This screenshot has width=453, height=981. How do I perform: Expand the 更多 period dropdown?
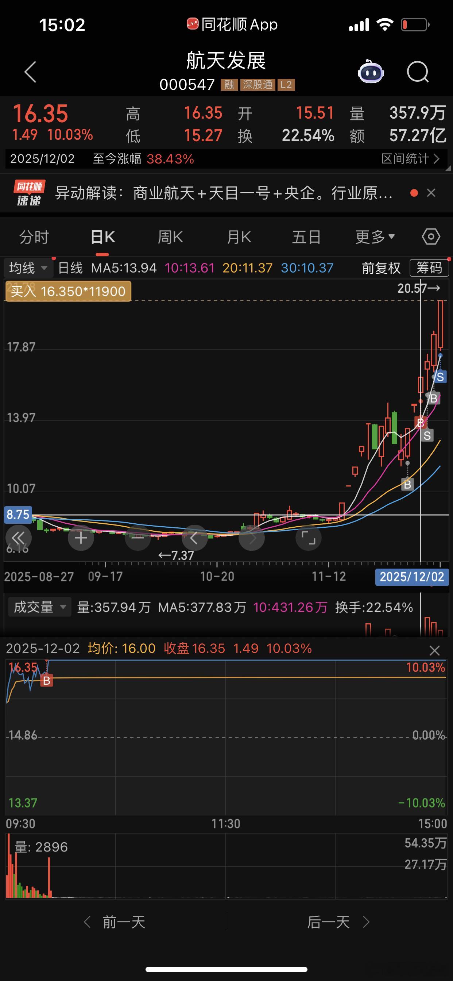pyautogui.click(x=375, y=237)
